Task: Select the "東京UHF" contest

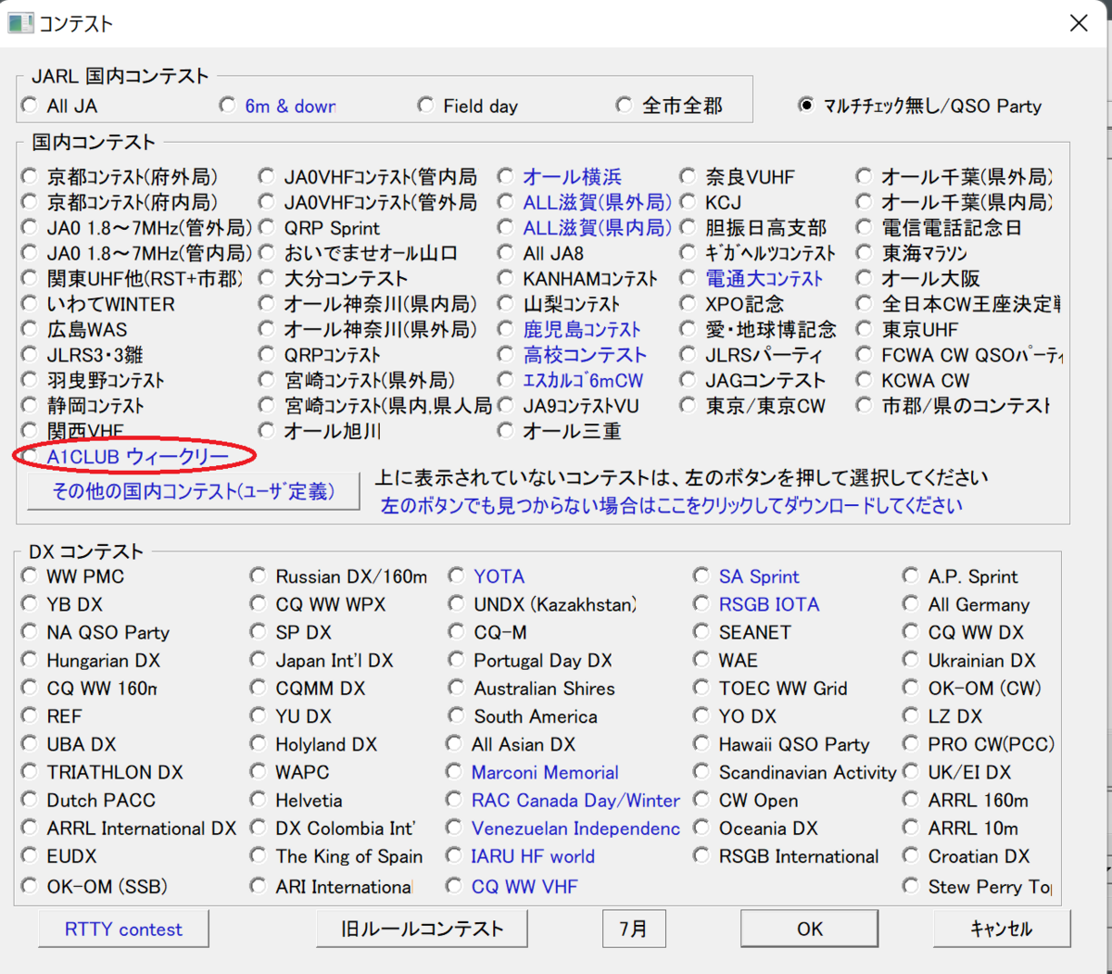Action: 863,329
